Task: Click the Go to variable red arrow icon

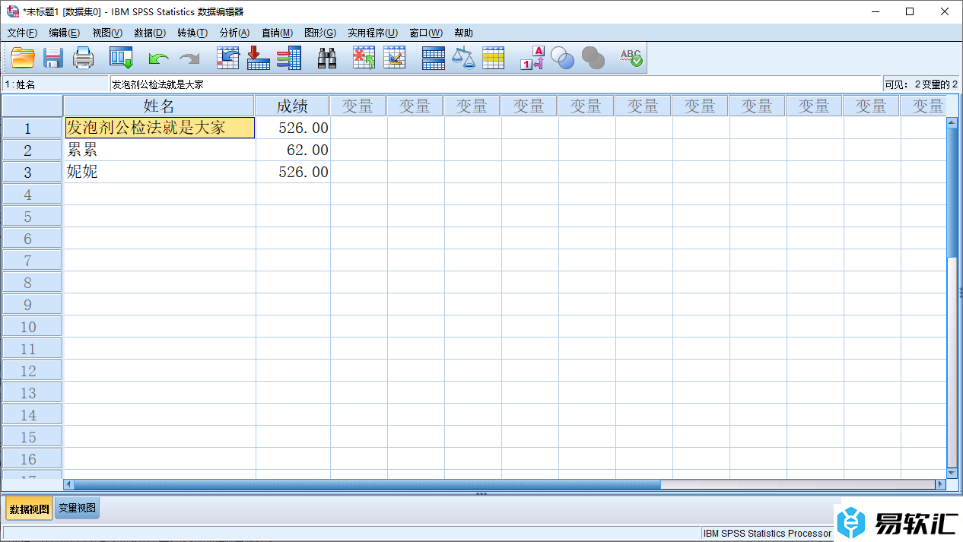Action: coord(259,58)
